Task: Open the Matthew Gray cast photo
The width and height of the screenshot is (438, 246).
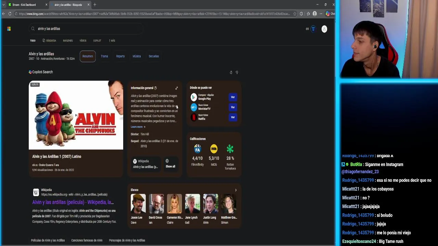Action: 229,204
